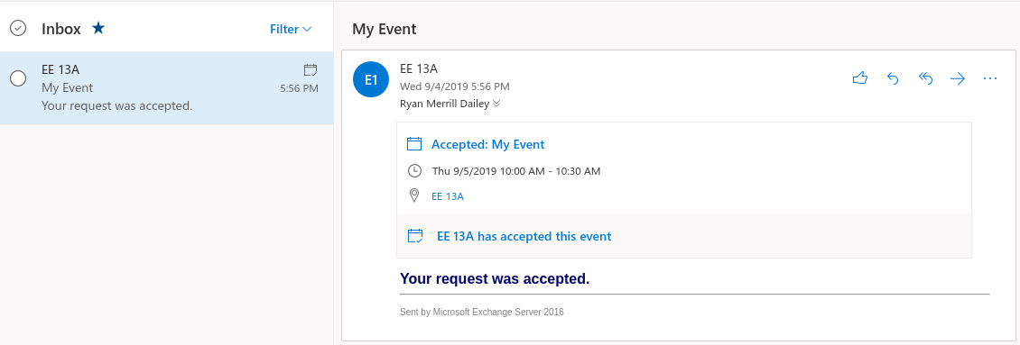The image size is (1020, 345).
Task: Click the Like thumbs-up icon
Action: coord(860,78)
